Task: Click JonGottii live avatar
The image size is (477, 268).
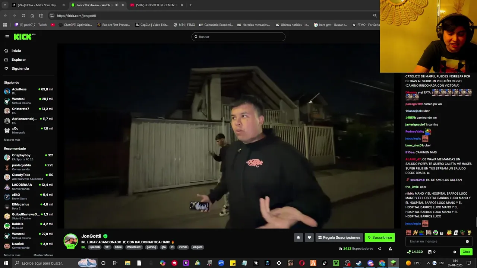Action: pos(70,241)
